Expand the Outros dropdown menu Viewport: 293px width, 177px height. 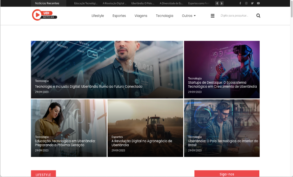click(x=188, y=16)
